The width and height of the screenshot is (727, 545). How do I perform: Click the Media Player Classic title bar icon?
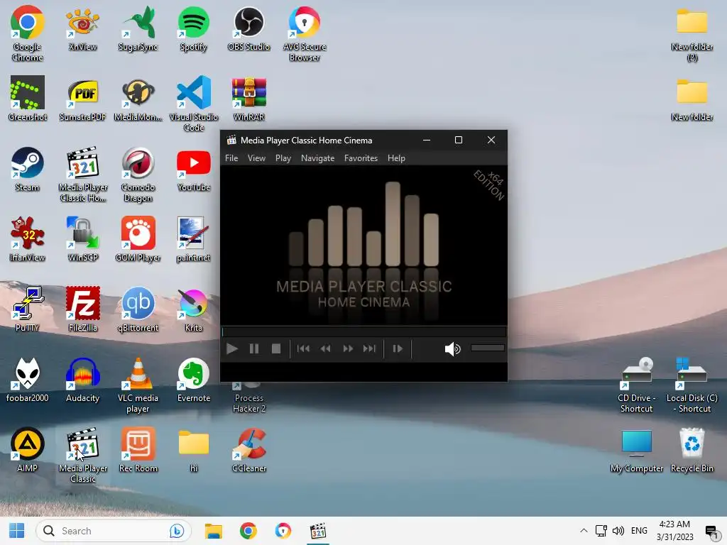[x=231, y=140]
